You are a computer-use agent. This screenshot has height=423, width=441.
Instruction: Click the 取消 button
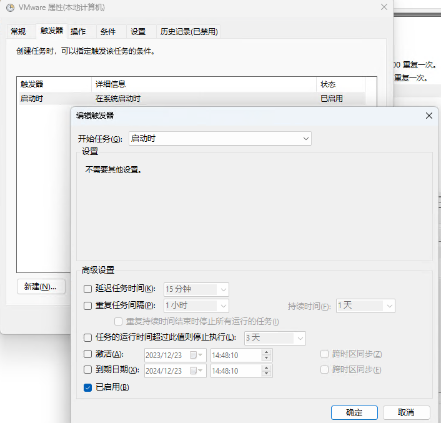(x=406, y=412)
